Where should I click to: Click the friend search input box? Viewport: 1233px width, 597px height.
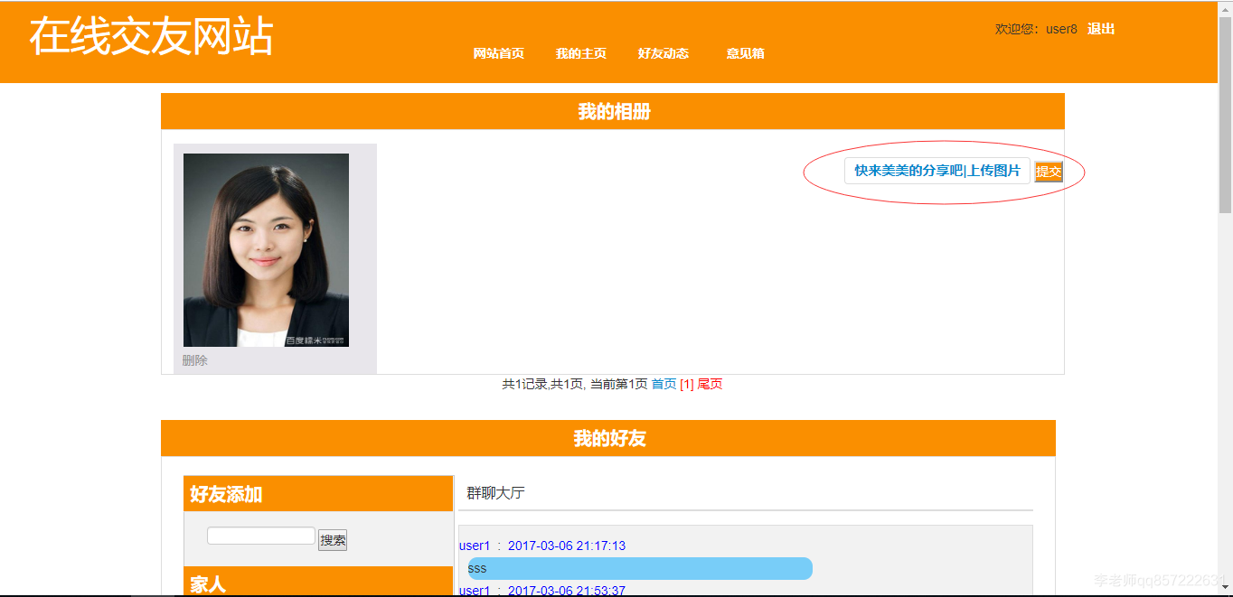pyautogui.click(x=260, y=535)
